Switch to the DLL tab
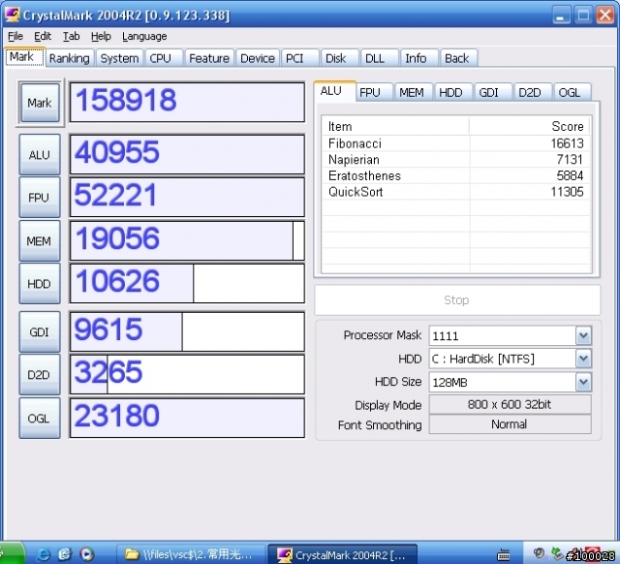Screen dimensions: 620x564 coord(379,58)
